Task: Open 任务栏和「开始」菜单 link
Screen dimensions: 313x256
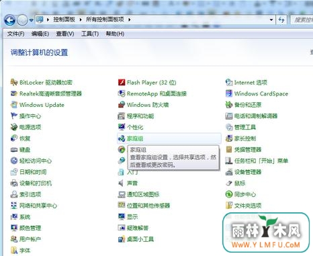Action: click(x=261, y=161)
